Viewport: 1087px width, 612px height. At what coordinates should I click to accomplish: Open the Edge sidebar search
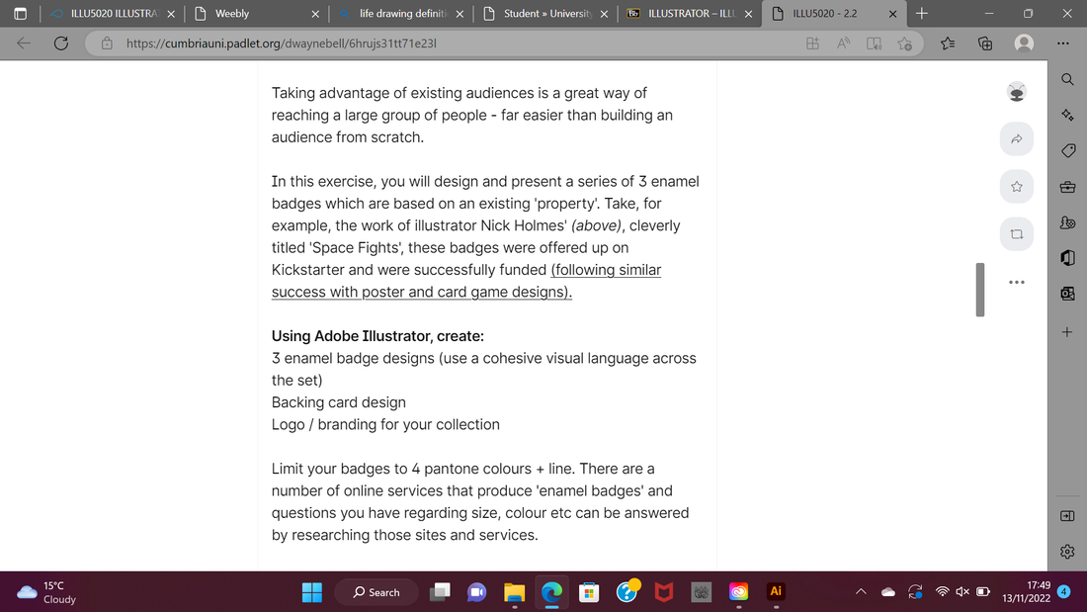coord(1067,79)
